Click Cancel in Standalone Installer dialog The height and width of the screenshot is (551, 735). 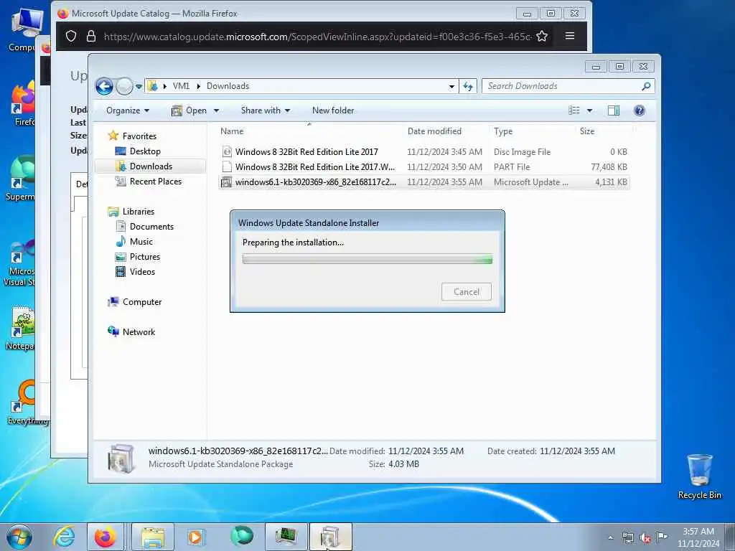click(x=467, y=292)
